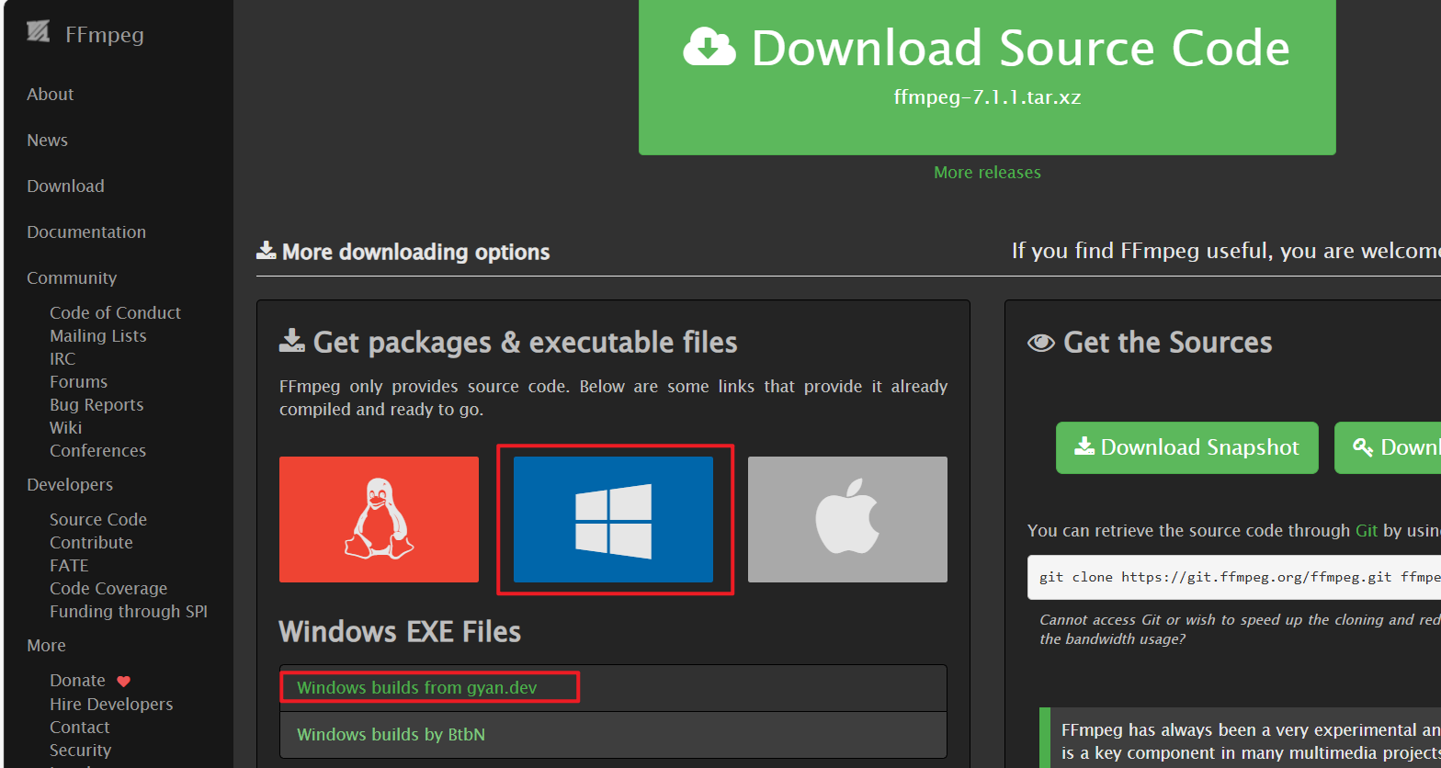1441x768 pixels.
Task: Open Community section in sidebar
Action: 72,278
